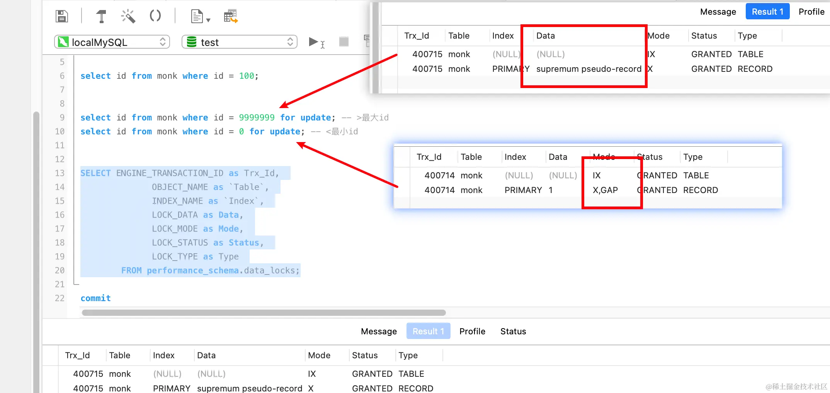Screen dimensions: 830x393
Task: Click the Export Result table icon
Action: point(231,17)
